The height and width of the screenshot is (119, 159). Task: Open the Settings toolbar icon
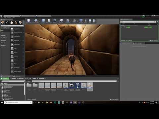coord(55,21)
